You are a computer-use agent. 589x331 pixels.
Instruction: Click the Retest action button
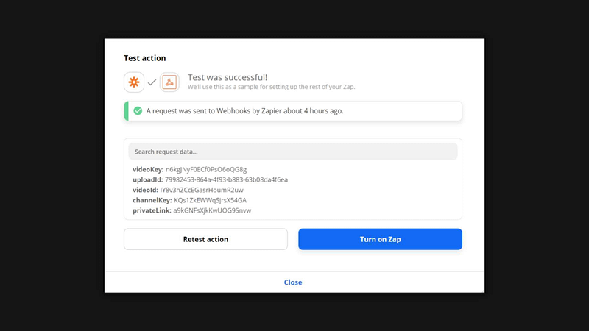tap(206, 239)
